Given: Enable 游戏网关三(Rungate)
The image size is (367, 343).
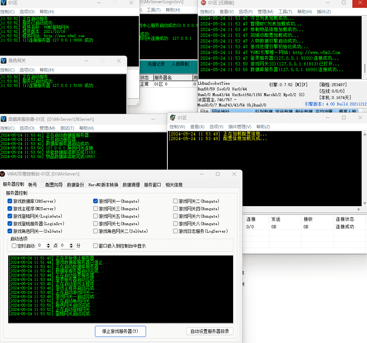Looking at the screenshot, I should coord(95,209).
